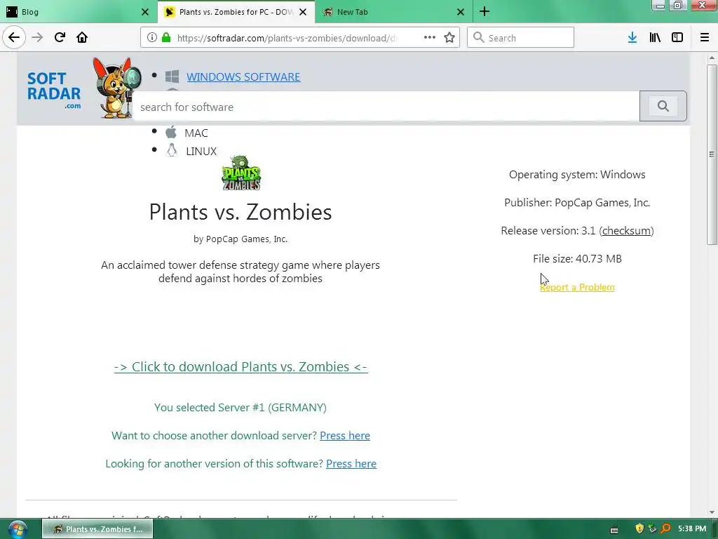Focus the search for software field
The image size is (718, 539).
[386, 107]
